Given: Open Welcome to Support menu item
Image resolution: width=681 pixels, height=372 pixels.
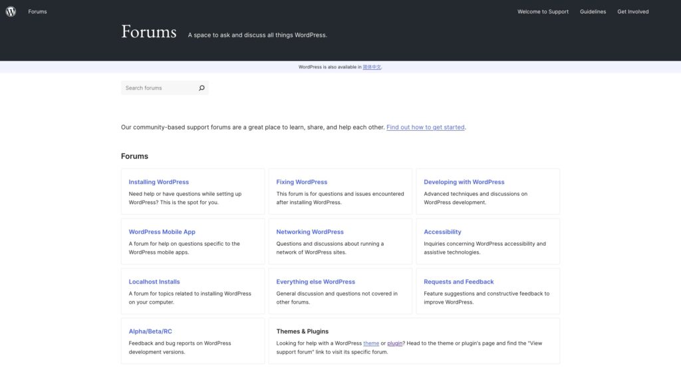Looking at the screenshot, I should point(543,12).
